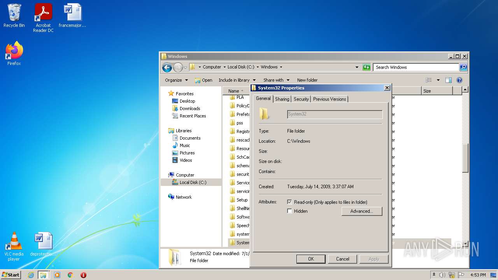Select Downloads in navigation pane
This screenshot has height=280, width=498.
[x=189, y=108]
